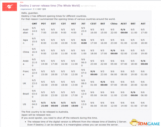Click the red skull post thumbnail
The width and height of the screenshot is (161, 127).
pos(10,7)
